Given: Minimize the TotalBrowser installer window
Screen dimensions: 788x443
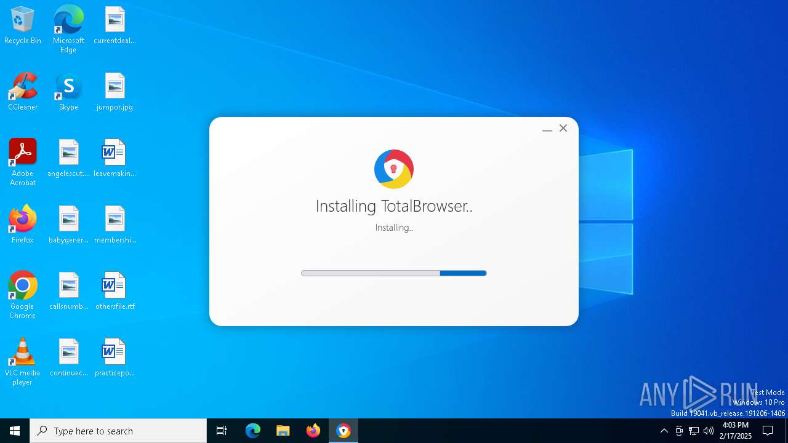Looking at the screenshot, I should pyautogui.click(x=547, y=129).
